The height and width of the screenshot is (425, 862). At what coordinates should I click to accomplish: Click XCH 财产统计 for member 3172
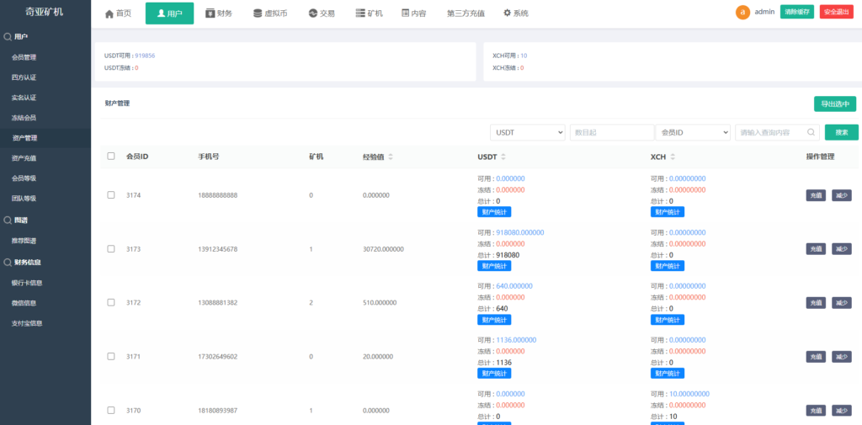(x=668, y=320)
